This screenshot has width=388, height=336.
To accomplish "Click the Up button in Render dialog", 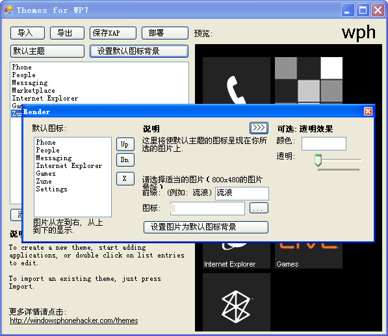I will (125, 145).
